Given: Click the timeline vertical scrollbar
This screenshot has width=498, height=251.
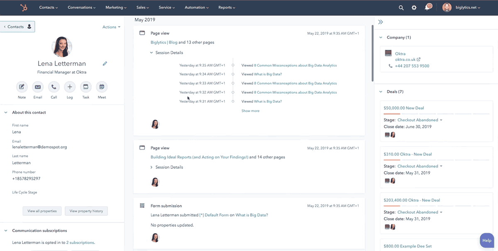Looking at the screenshot, I should click(373, 53).
